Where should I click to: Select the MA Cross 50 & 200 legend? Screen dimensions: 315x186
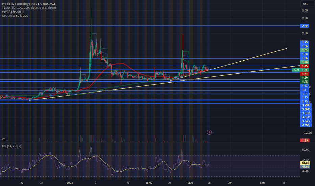click(15, 16)
